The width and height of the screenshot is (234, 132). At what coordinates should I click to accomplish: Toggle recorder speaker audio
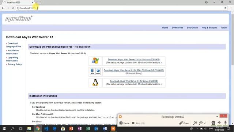[219, 123]
